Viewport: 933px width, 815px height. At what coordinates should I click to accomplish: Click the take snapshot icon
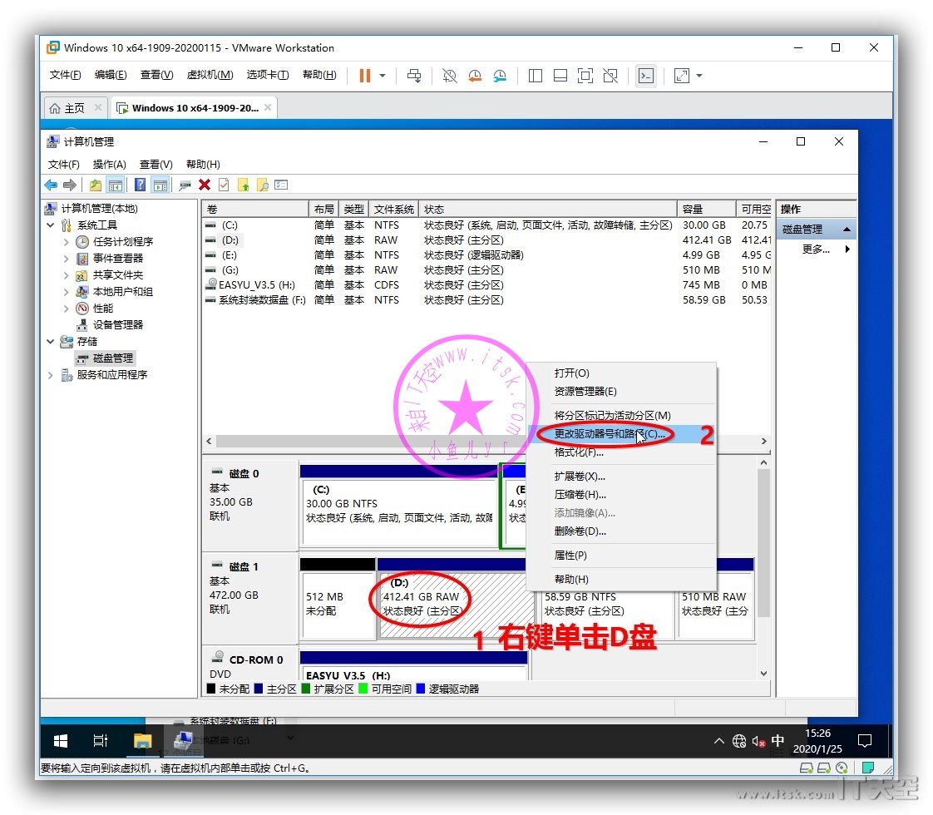(x=450, y=76)
